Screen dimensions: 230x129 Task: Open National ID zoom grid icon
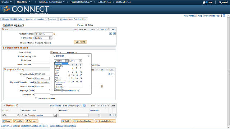[80, 105]
